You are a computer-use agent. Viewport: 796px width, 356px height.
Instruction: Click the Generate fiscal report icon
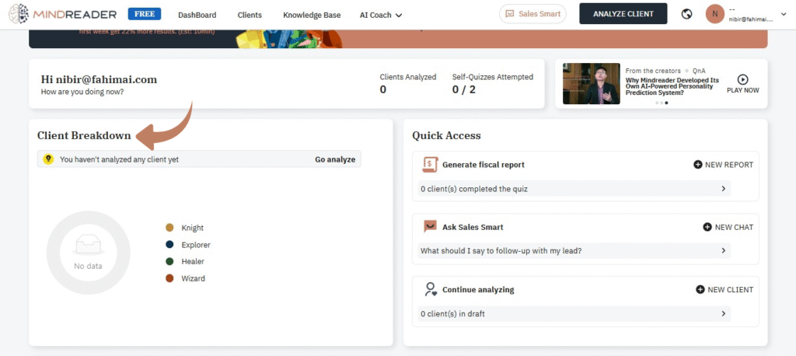coord(430,165)
